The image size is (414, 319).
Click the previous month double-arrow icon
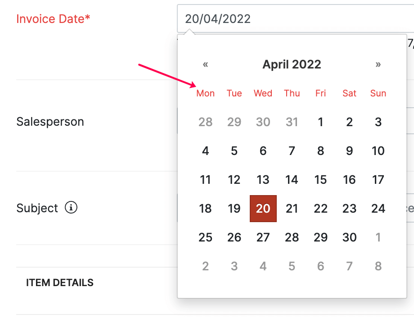206,64
